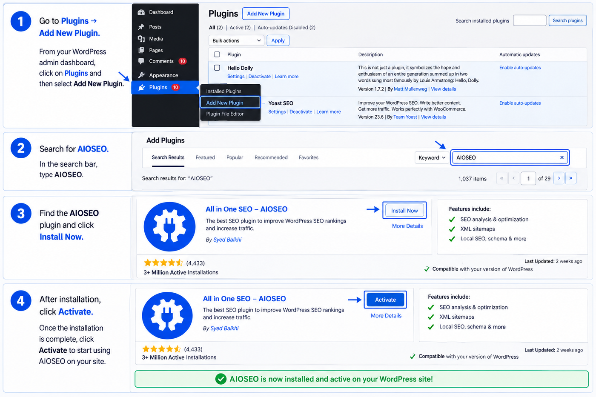Open the Team Yoast author link
This screenshot has width=596, height=397.
pyautogui.click(x=405, y=117)
